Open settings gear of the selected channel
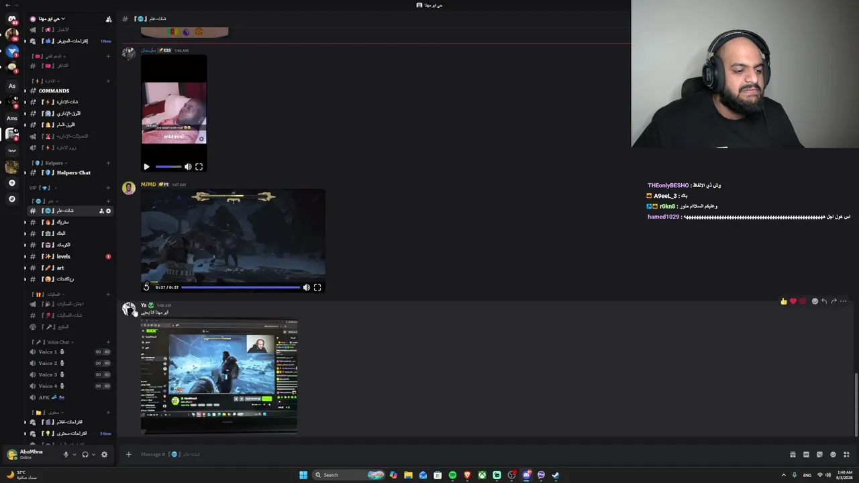The image size is (859, 483). pyautogui.click(x=108, y=211)
